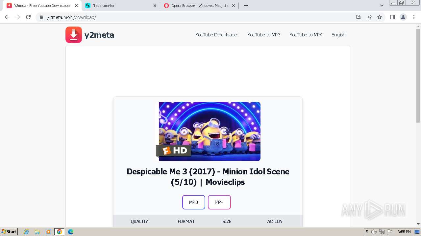Open the Chrome profile avatar icon
This screenshot has height=236, width=421.
403,17
